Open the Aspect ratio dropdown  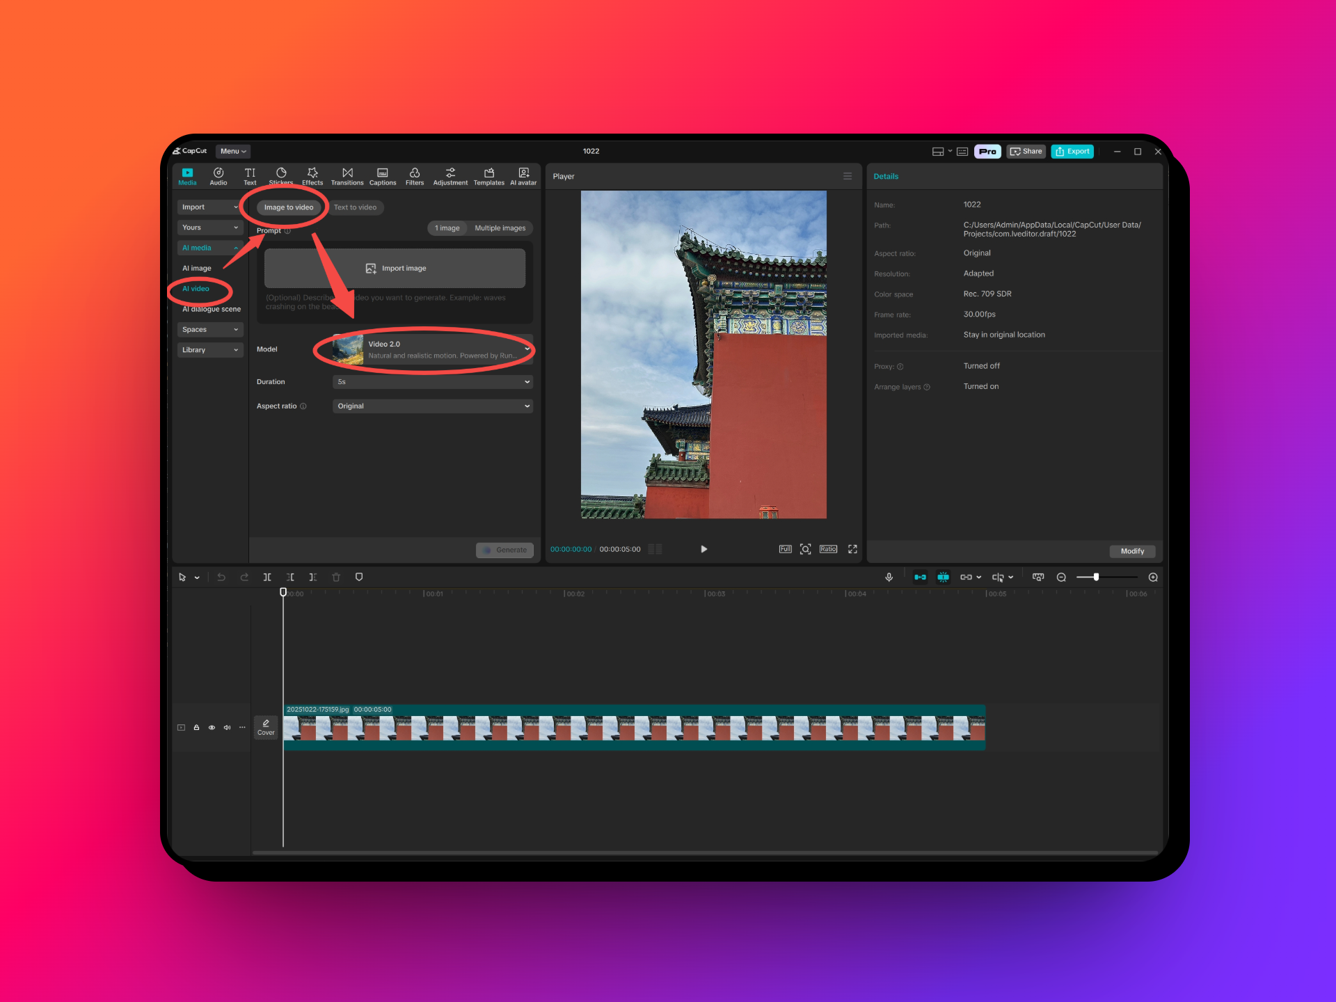coord(432,406)
